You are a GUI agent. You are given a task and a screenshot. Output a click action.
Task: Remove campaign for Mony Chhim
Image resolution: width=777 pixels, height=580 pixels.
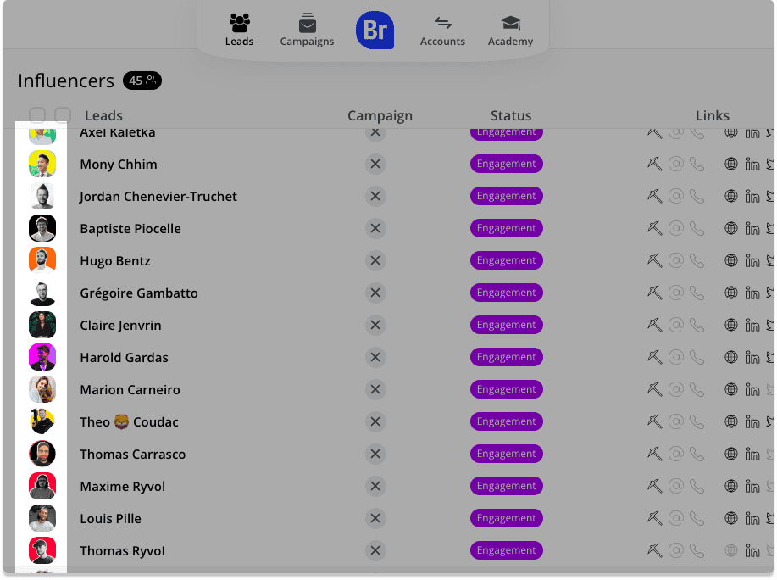click(375, 165)
